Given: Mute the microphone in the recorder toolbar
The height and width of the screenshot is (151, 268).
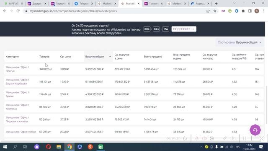Looking at the screenshot, I should pos(196,138).
